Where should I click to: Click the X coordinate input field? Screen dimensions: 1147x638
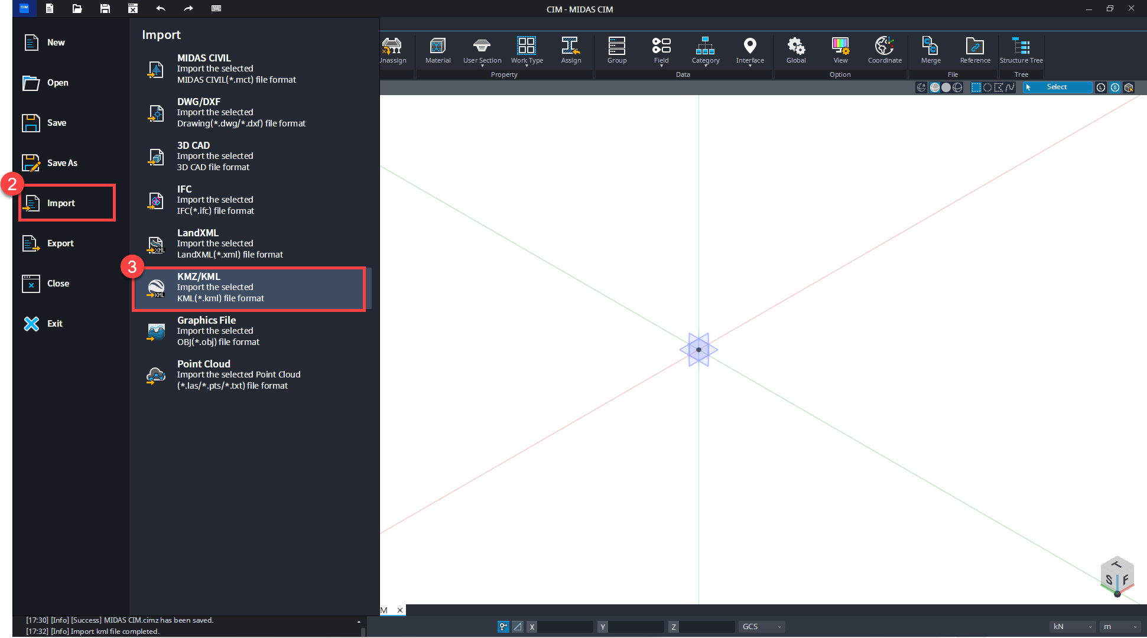(x=565, y=627)
